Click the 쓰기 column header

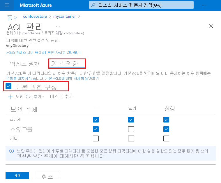[132, 108]
